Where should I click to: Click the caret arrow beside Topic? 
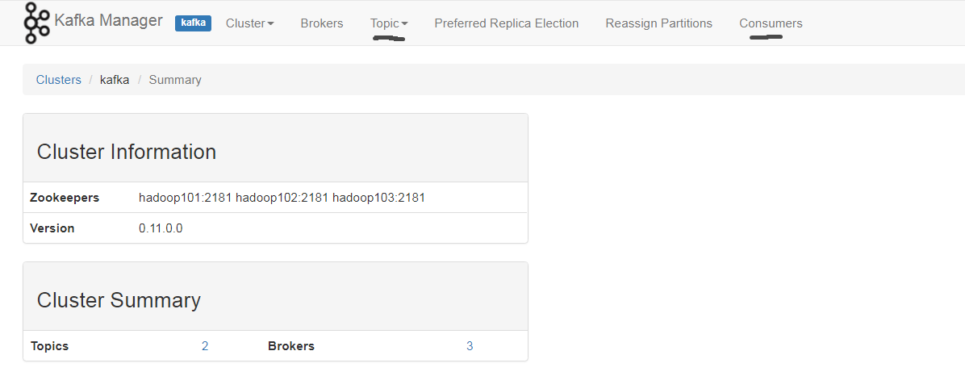tap(404, 24)
